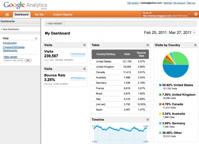The width and height of the screenshot is (199, 144).
Task: Click the Add Widget button
Action: coord(54,24)
